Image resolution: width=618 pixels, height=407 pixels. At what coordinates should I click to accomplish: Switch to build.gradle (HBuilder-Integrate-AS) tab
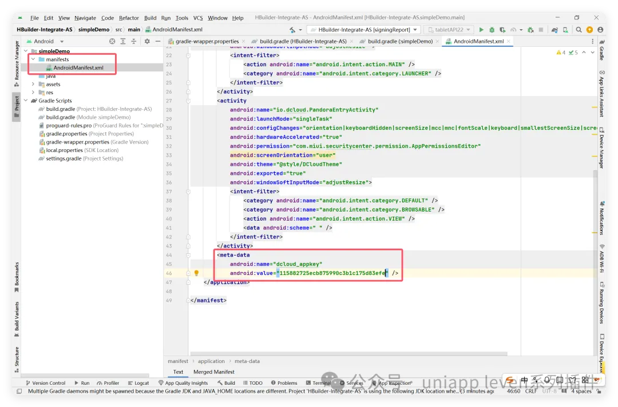(x=303, y=41)
